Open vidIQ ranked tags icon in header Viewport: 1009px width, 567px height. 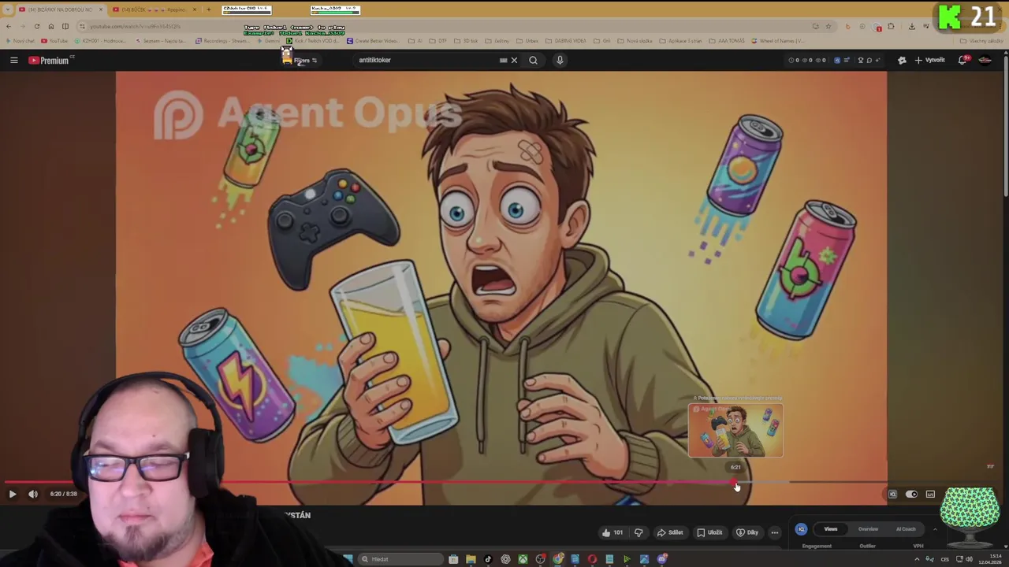837,60
